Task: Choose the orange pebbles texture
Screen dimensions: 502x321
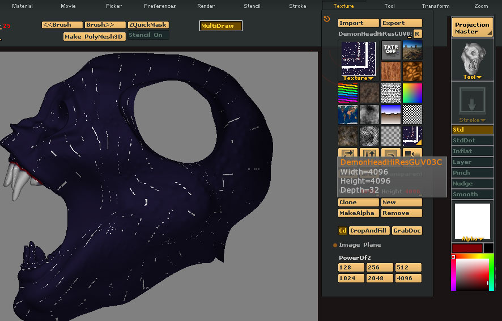Action: point(412,71)
